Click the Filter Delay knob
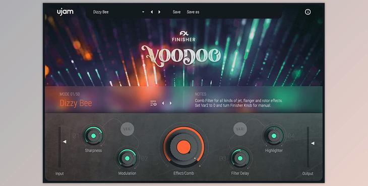368x186 pixels. click(x=240, y=158)
